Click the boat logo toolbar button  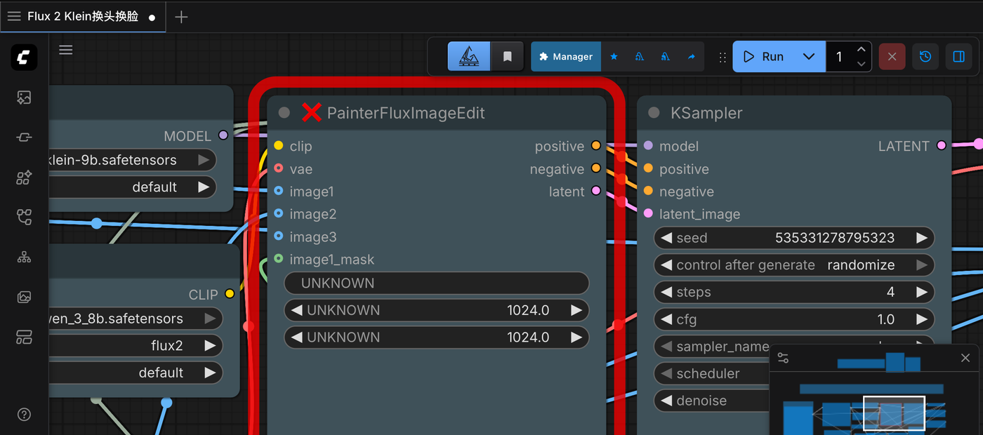(x=469, y=57)
